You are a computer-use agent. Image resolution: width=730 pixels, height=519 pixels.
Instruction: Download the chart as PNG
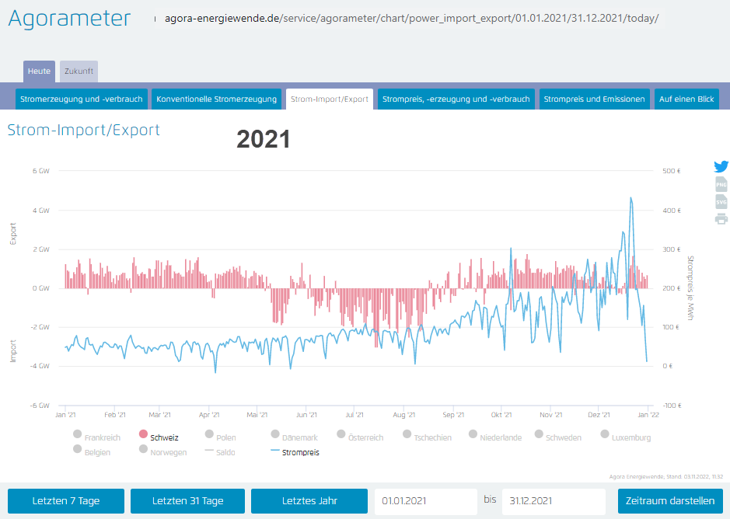(721, 184)
